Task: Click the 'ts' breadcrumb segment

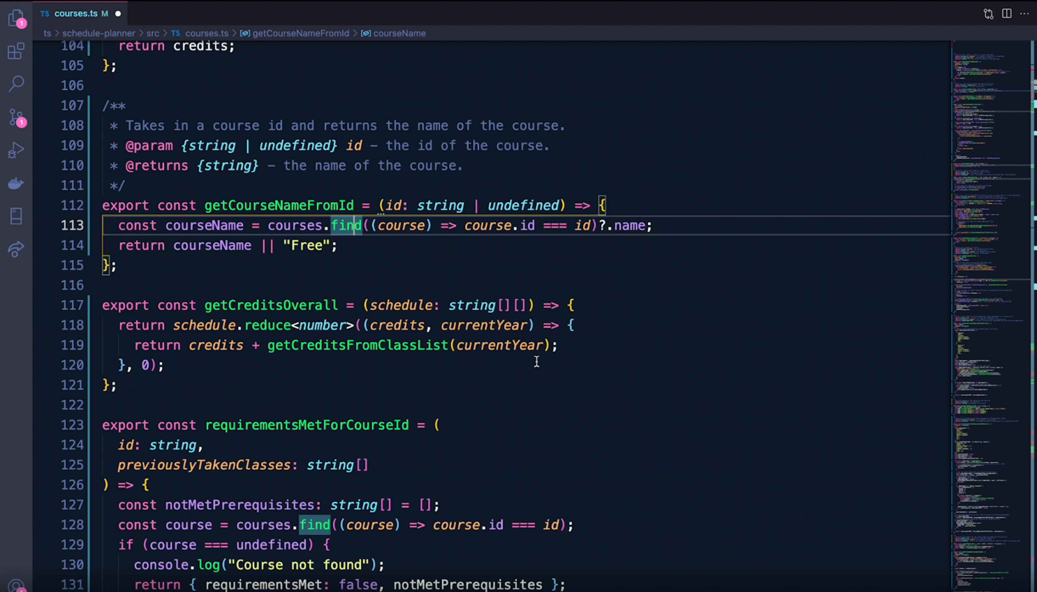Action: [48, 33]
